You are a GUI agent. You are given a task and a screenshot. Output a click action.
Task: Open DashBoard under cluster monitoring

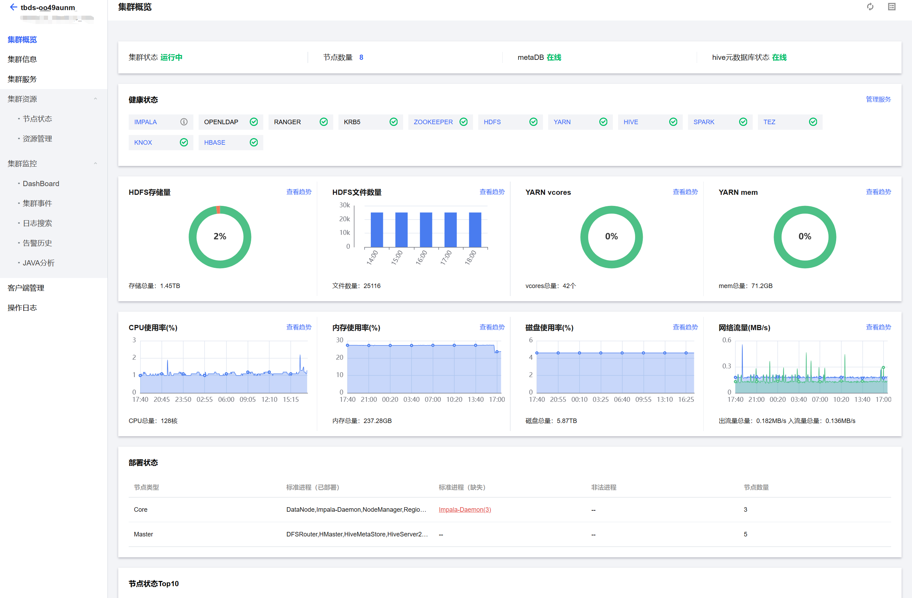[x=41, y=184]
